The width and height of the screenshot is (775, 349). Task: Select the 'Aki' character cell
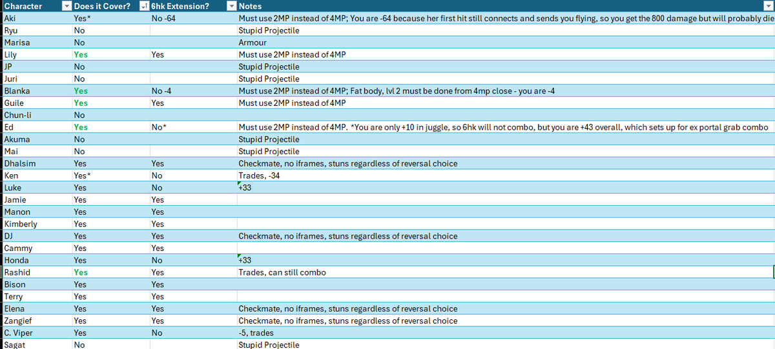point(36,18)
